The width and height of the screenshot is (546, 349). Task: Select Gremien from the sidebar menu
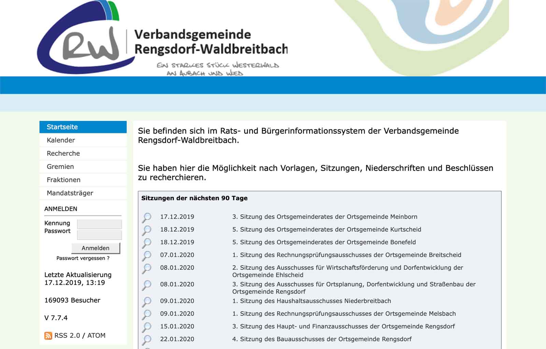coord(60,167)
